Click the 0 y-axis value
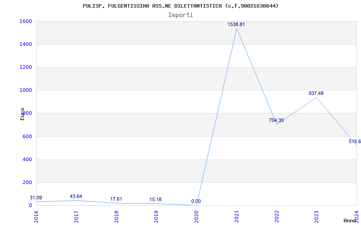361x225 pixels. (x=30, y=205)
